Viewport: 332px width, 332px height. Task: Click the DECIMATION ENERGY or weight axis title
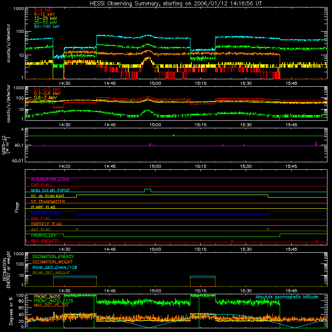(6, 269)
